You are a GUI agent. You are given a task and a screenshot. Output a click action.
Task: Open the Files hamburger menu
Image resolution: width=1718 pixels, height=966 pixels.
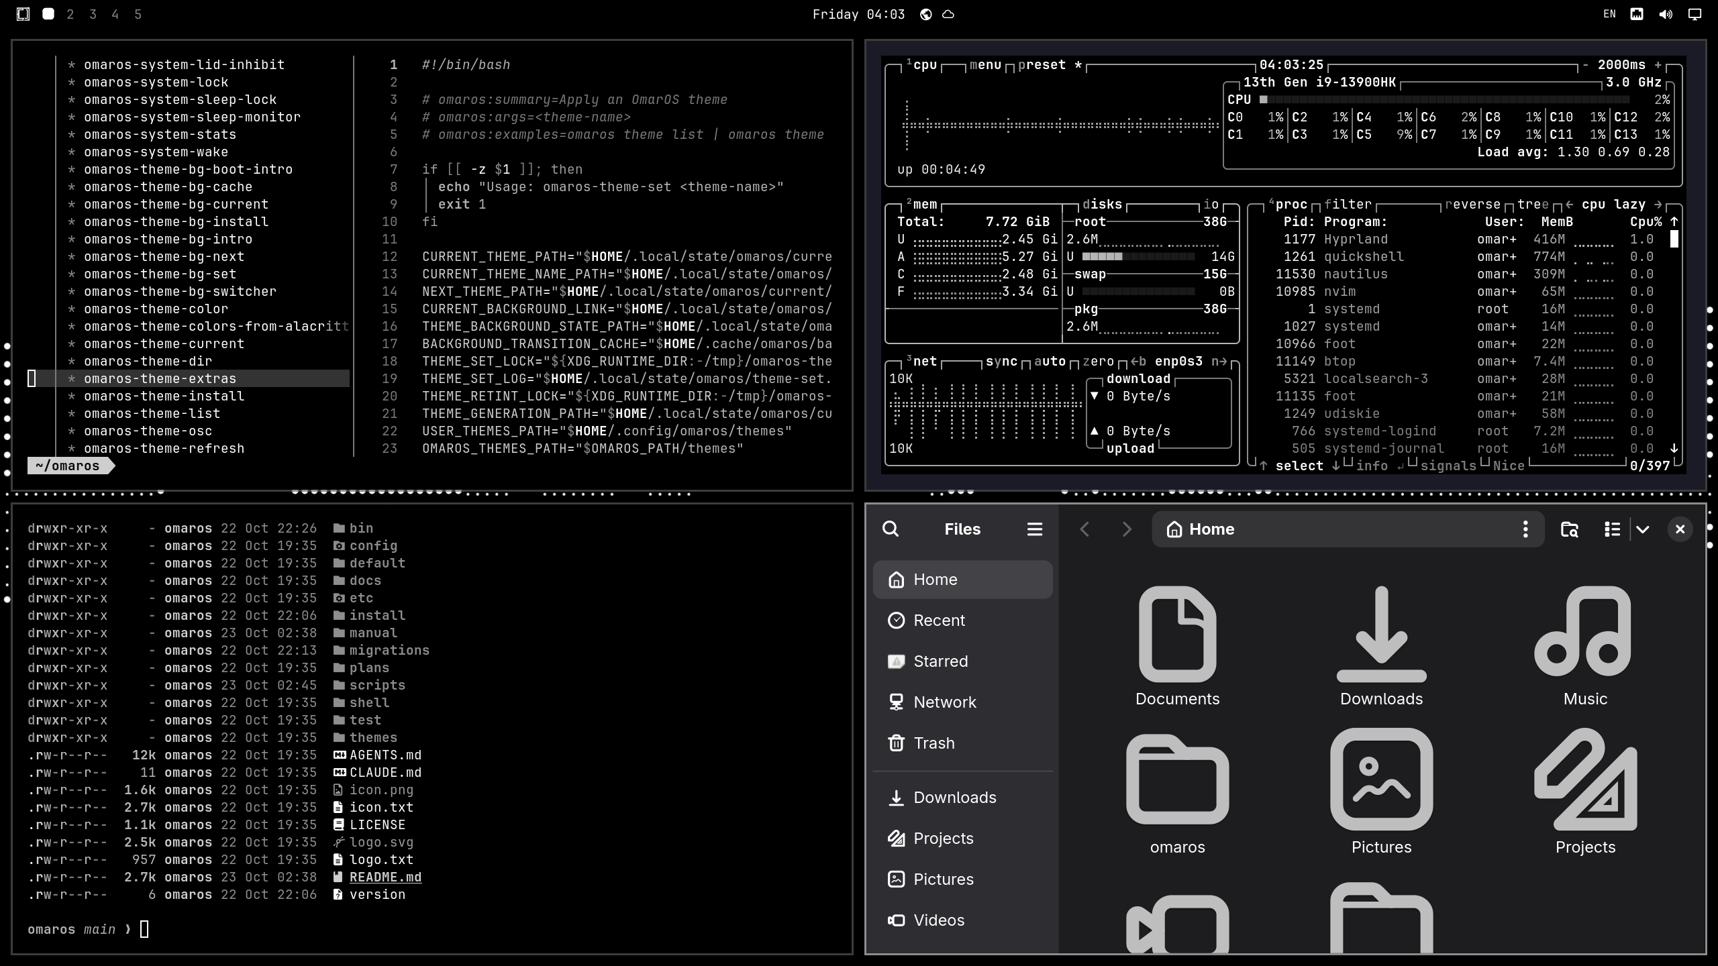pos(1034,529)
